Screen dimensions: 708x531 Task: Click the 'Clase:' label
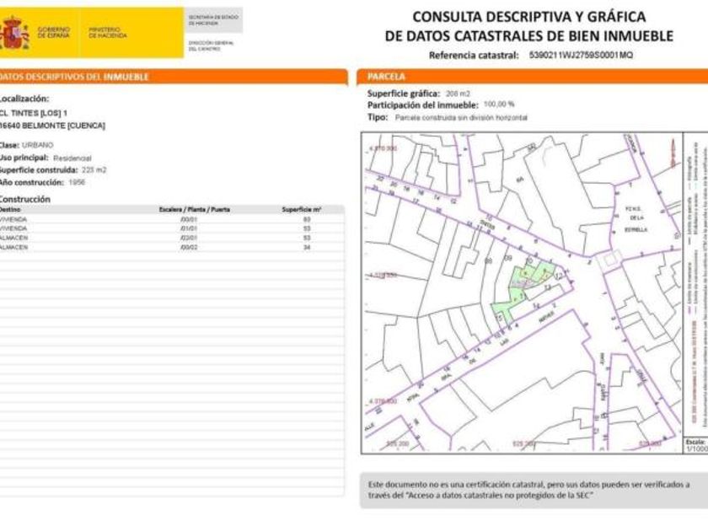[x=9, y=145]
